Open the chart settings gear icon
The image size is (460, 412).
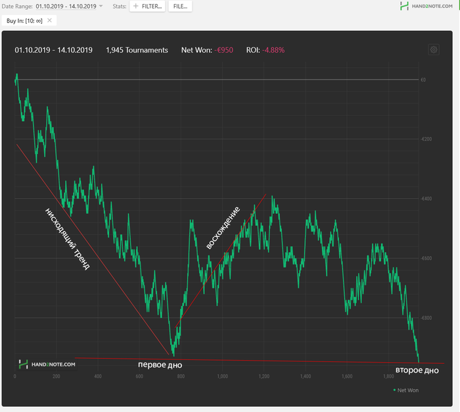(434, 49)
